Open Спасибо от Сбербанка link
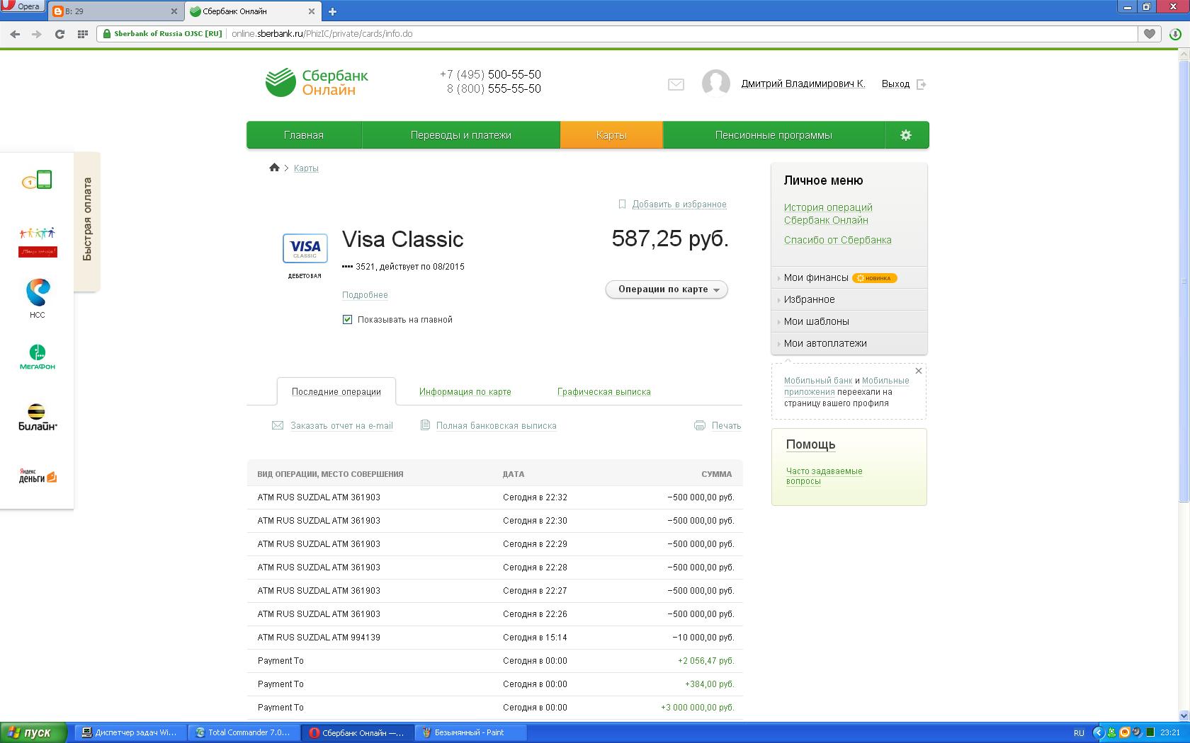Viewport: 1190px width, 743px height. [x=837, y=240]
